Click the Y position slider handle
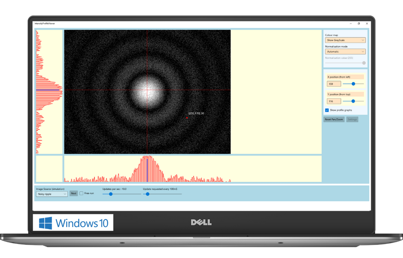Viewport: 403px width, 258px height. click(x=353, y=101)
